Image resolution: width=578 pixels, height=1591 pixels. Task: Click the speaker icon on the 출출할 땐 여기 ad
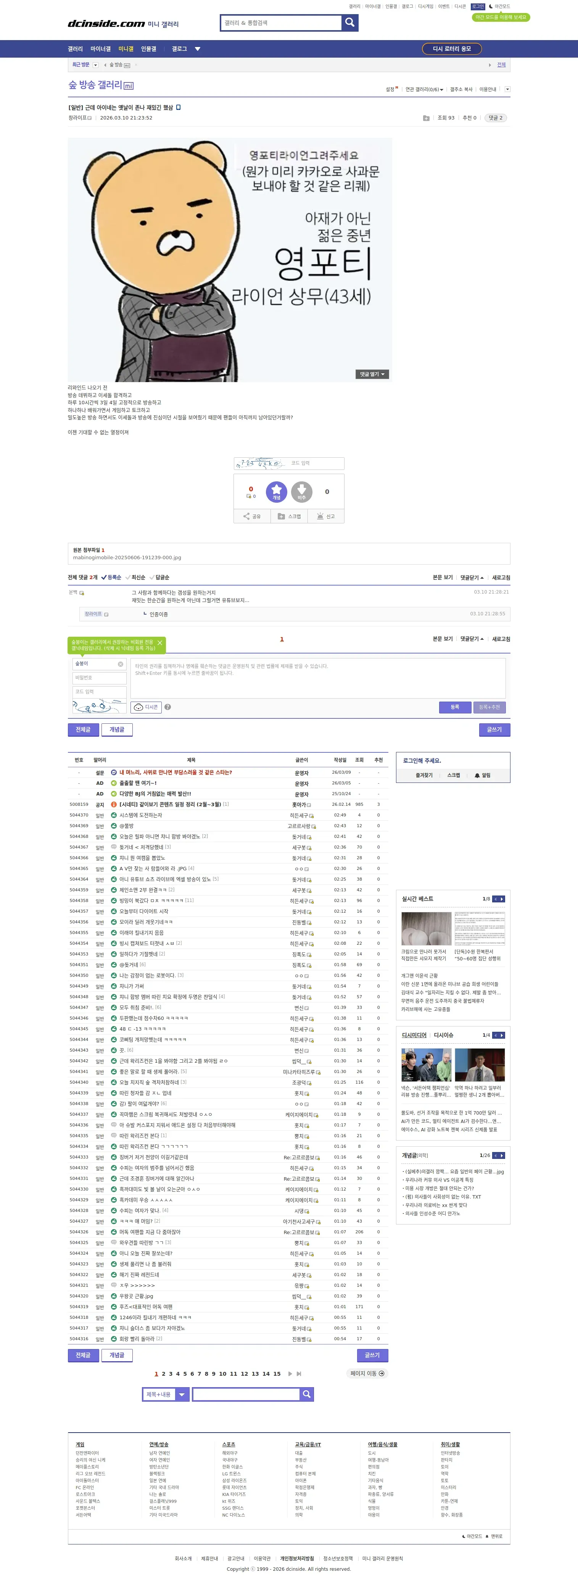point(114,783)
